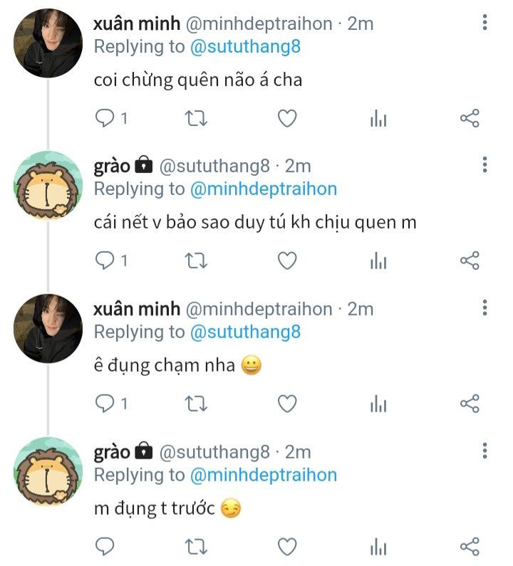Reply to the "cái nết v bảo sao" tweet
This screenshot has height=566, width=513.
click(x=105, y=261)
